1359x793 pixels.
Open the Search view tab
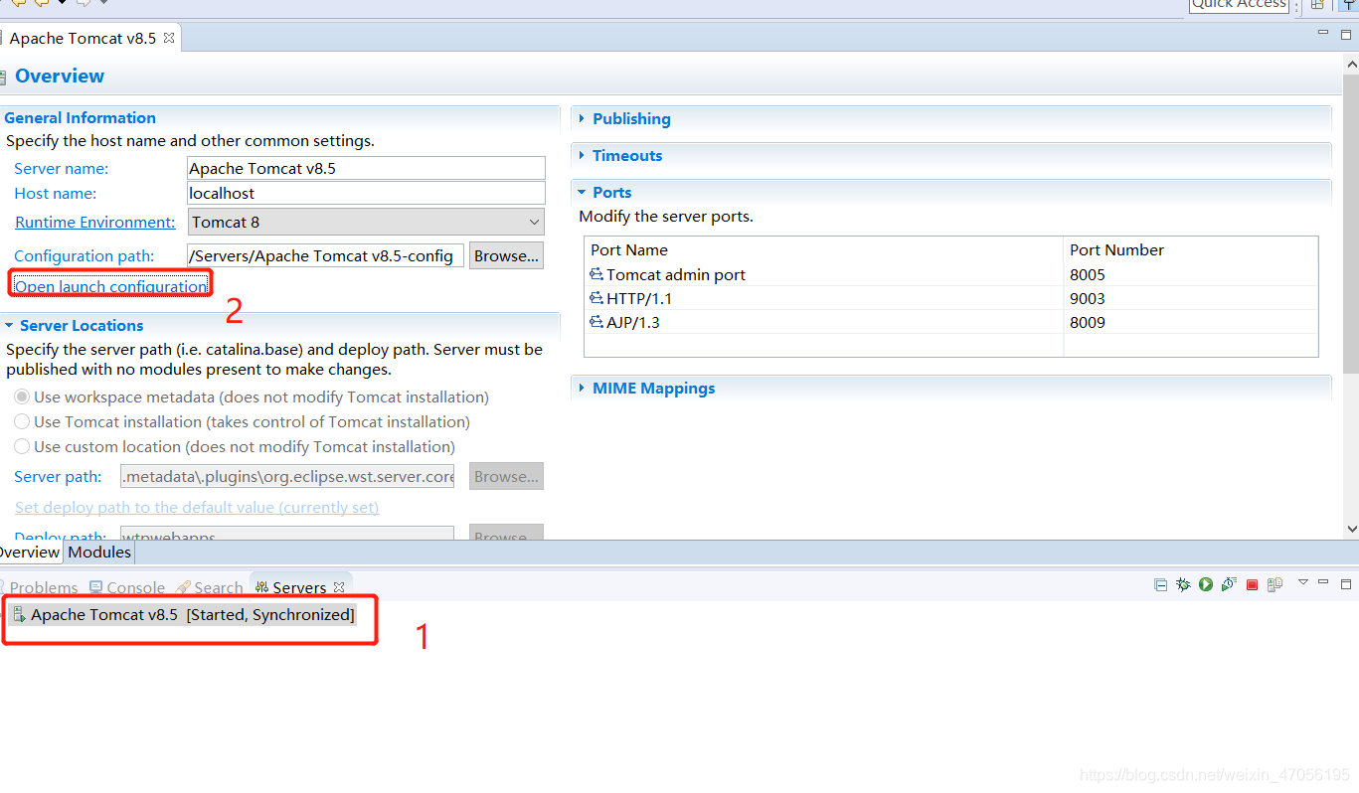[x=210, y=587]
